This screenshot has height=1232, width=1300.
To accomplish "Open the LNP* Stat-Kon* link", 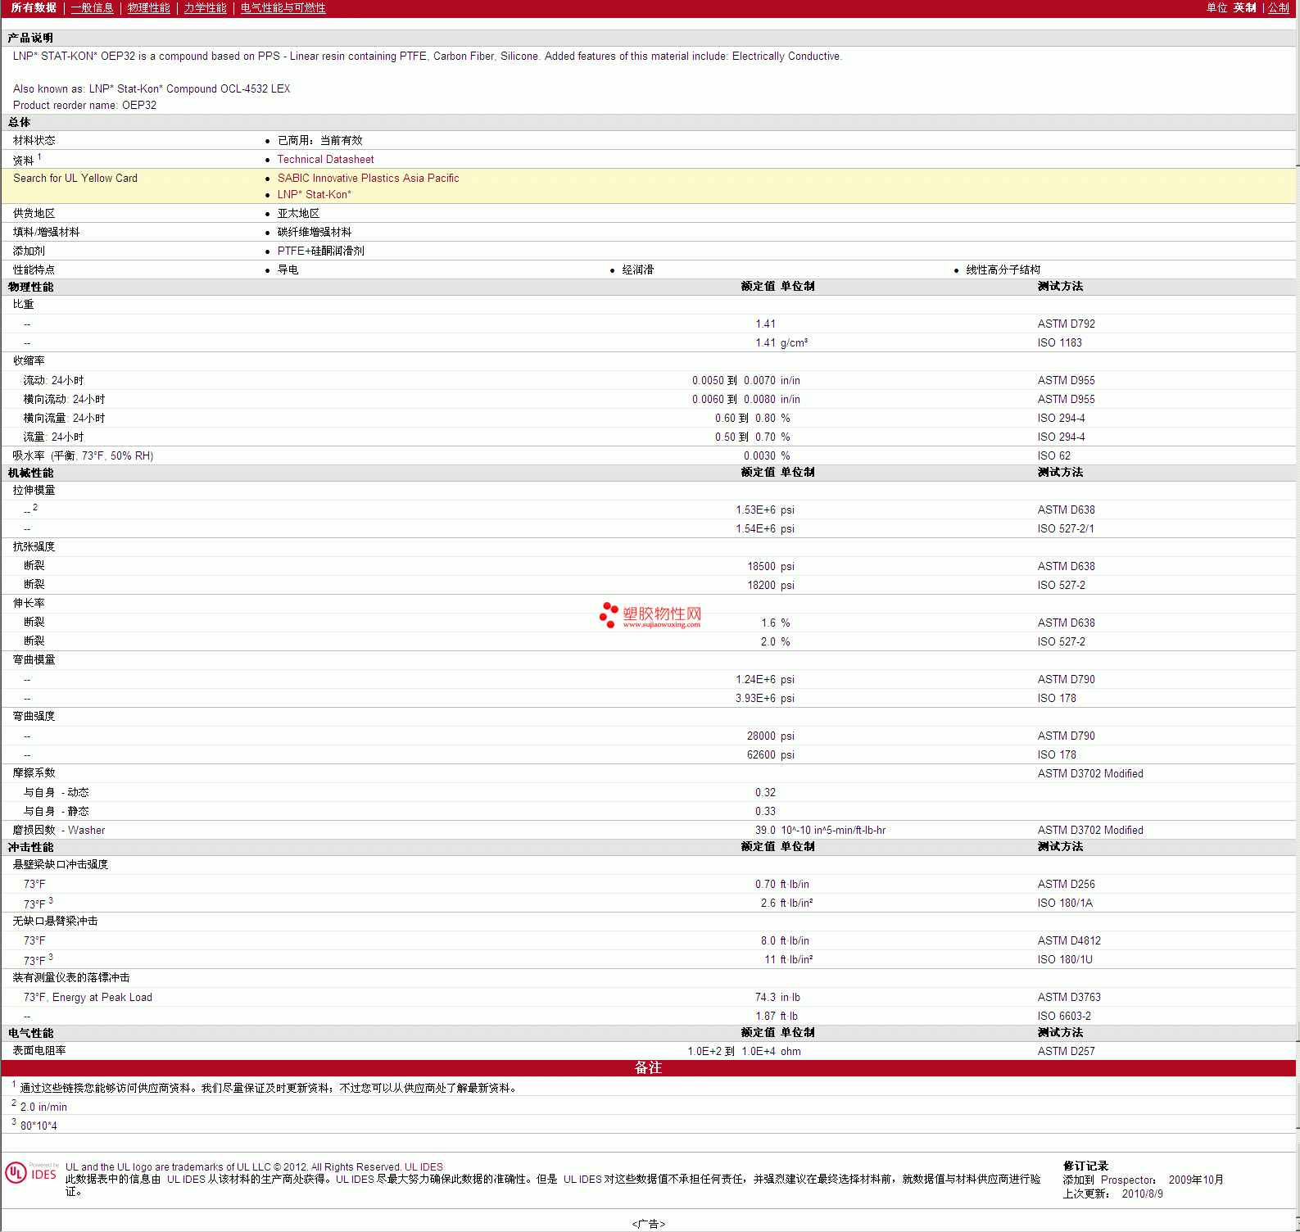I will 314,195.
